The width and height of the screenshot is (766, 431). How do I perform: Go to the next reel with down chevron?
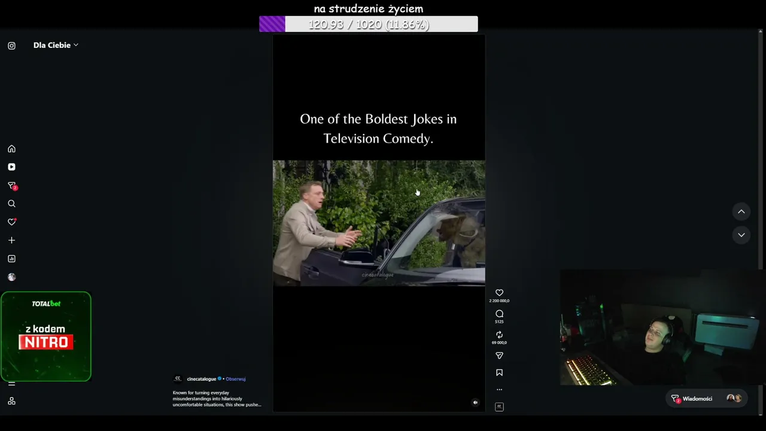coord(741,235)
